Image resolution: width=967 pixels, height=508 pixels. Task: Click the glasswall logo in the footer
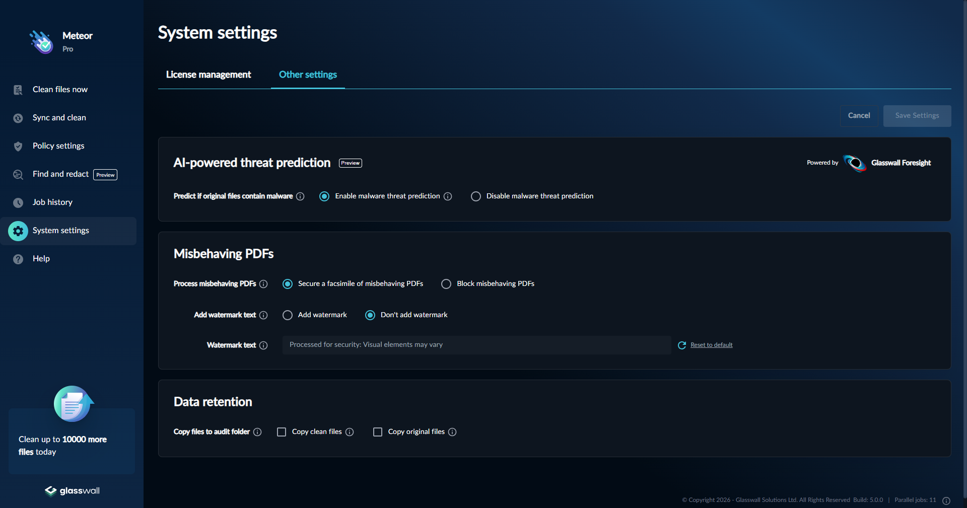pyautogui.click(x=72, y=491)
